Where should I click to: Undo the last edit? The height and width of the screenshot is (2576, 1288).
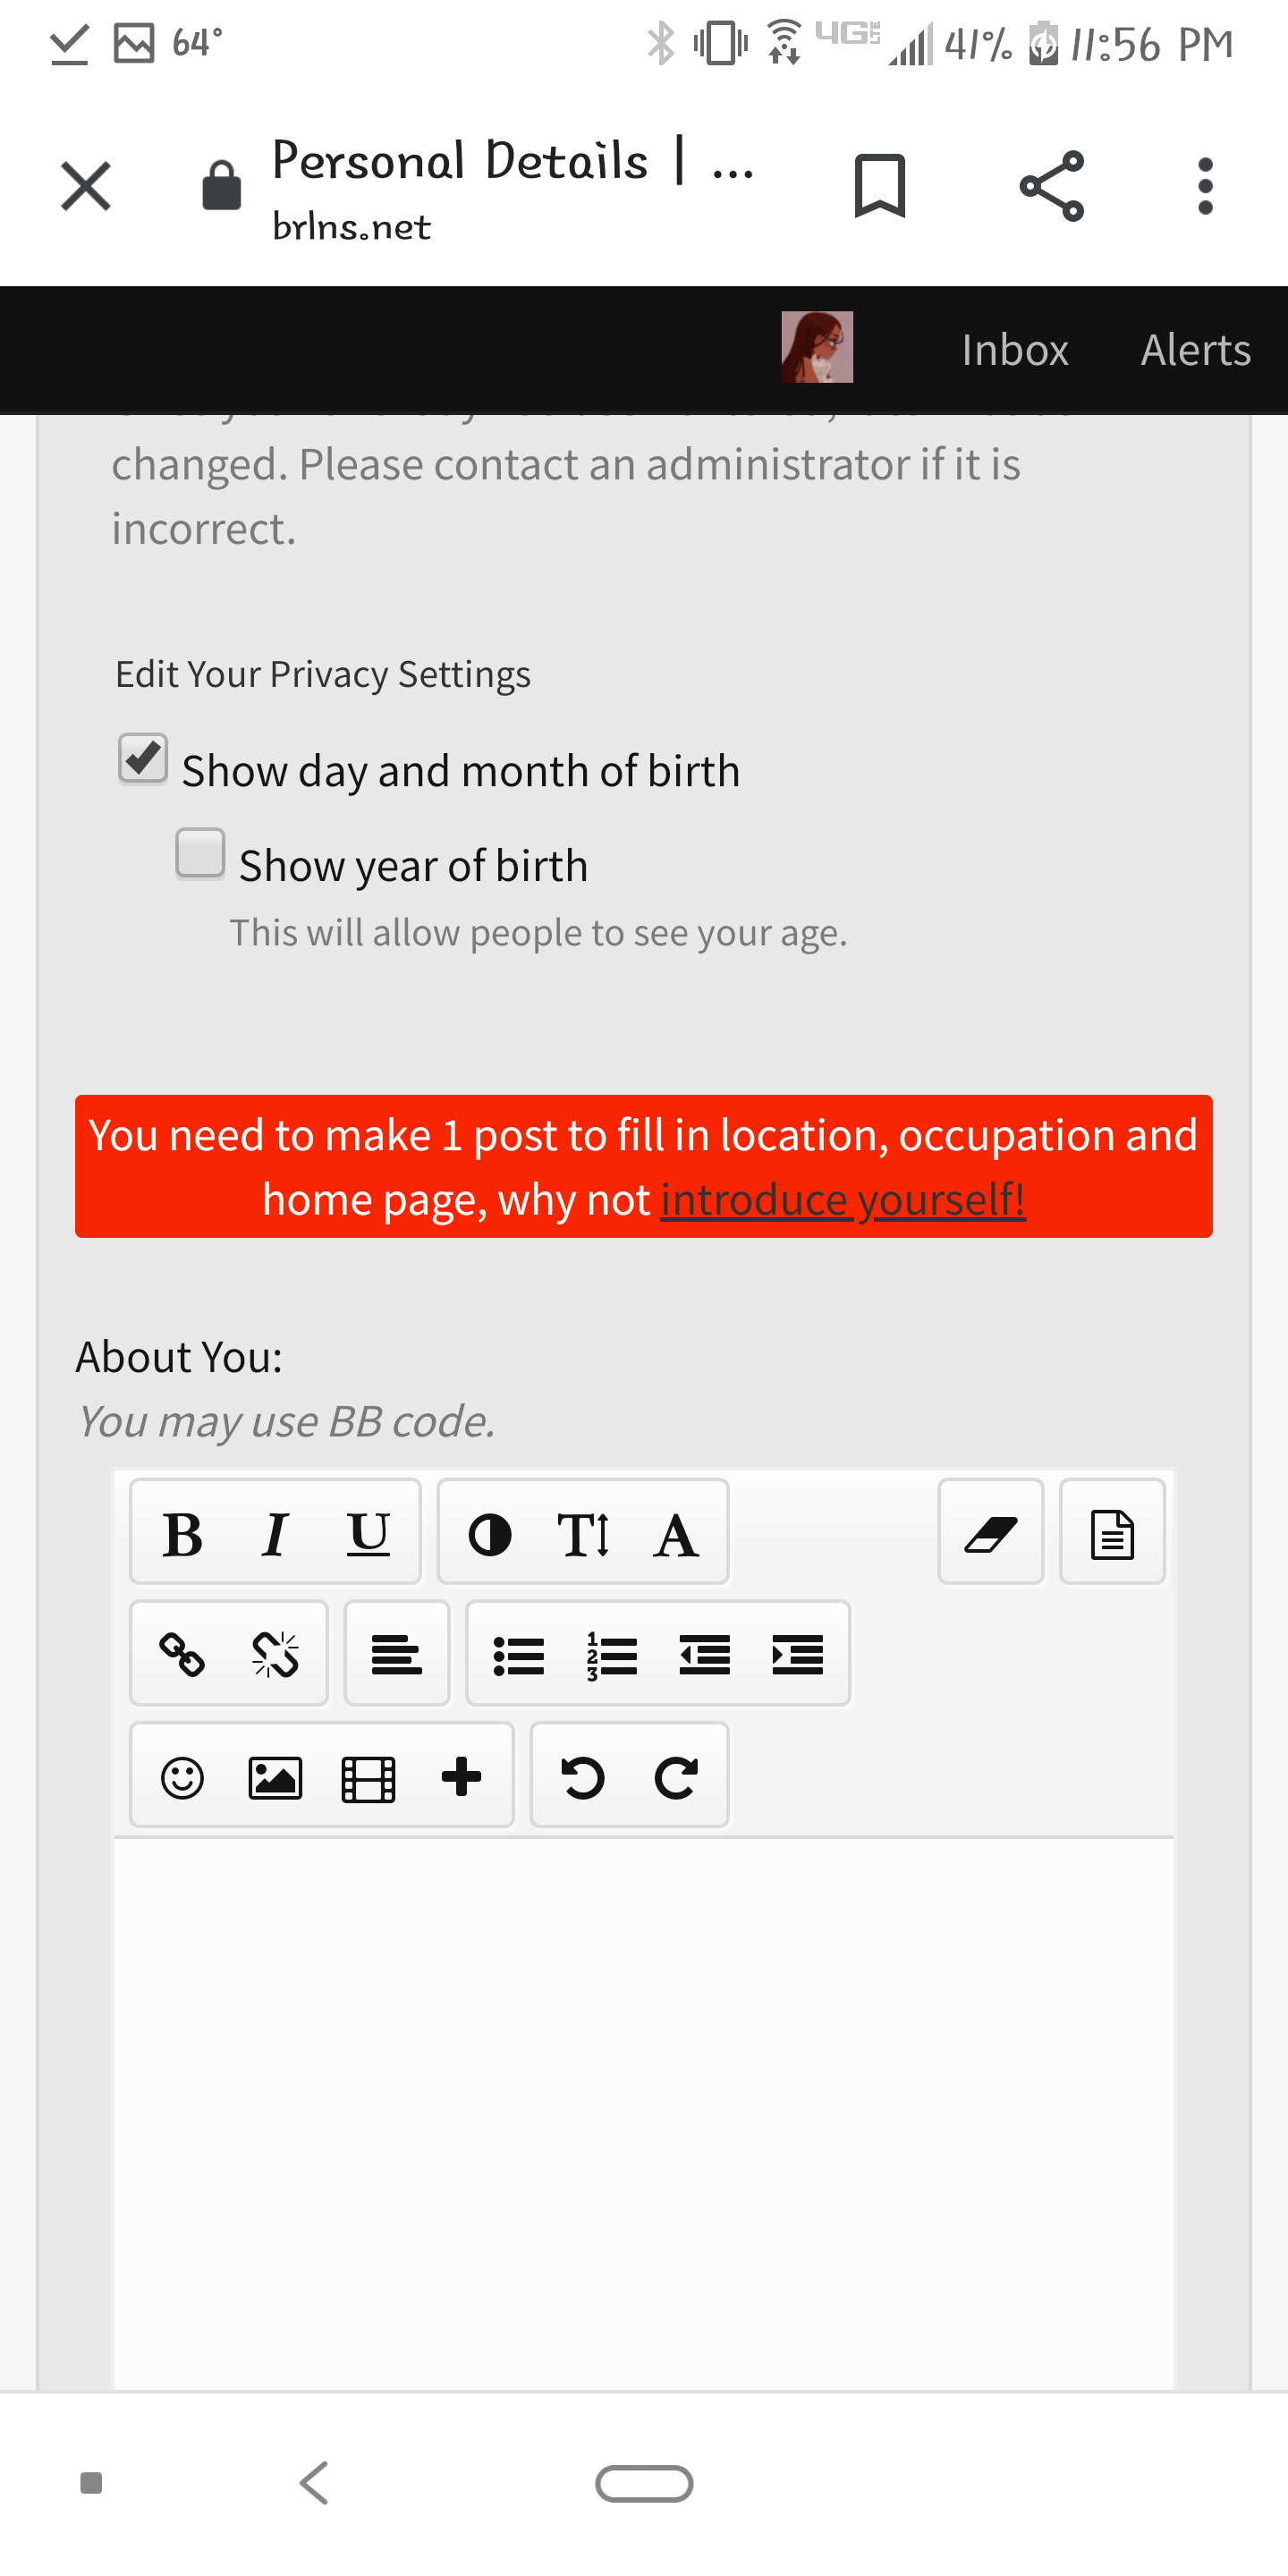click(583, 1777)
